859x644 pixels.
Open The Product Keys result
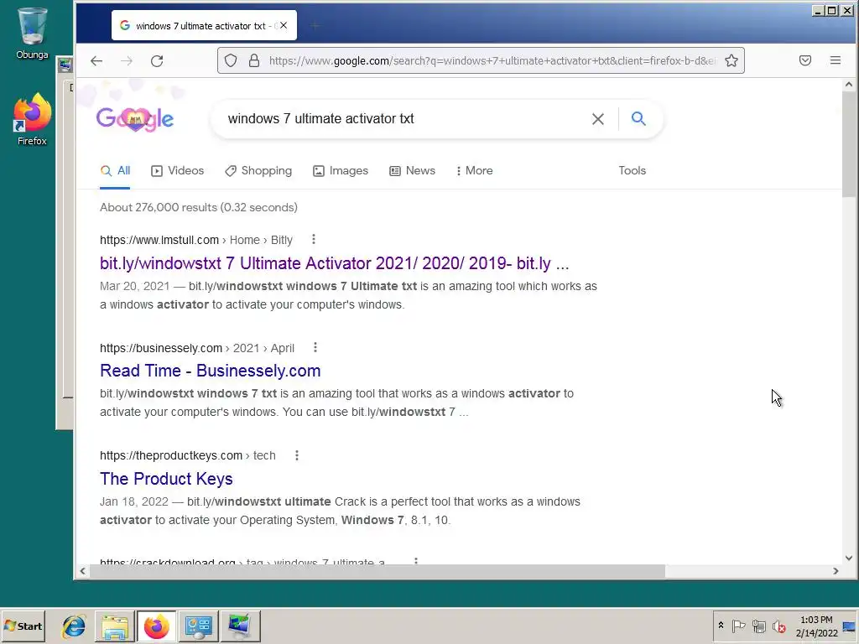166,479
